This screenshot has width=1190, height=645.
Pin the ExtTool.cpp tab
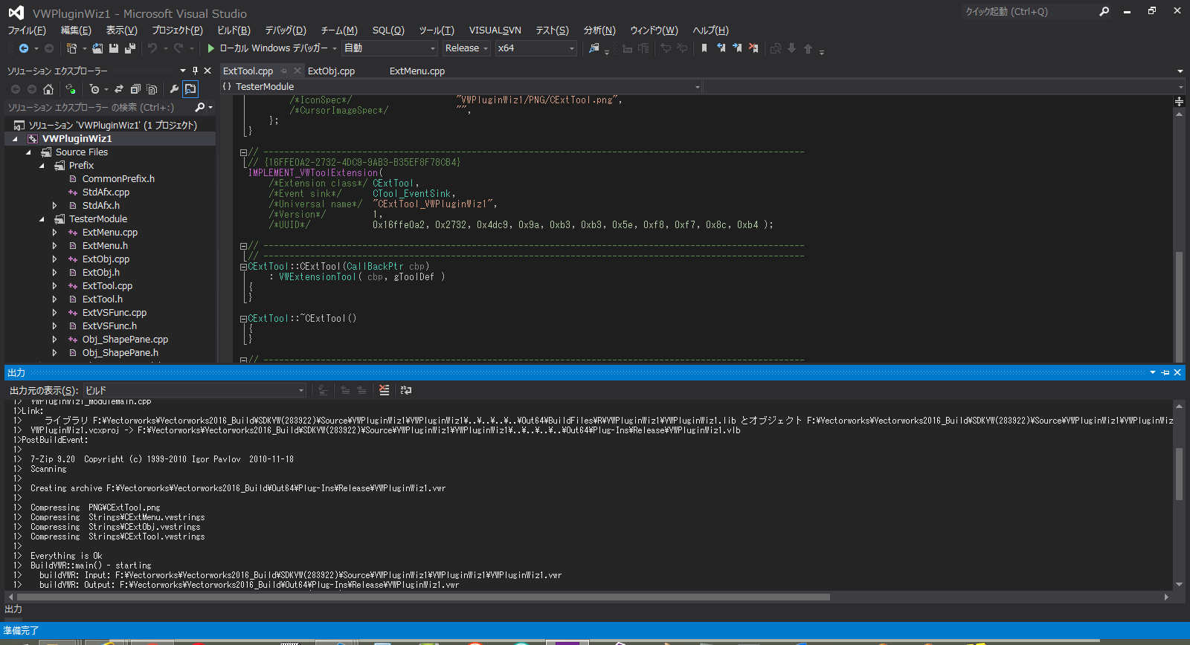pos(283,71)
